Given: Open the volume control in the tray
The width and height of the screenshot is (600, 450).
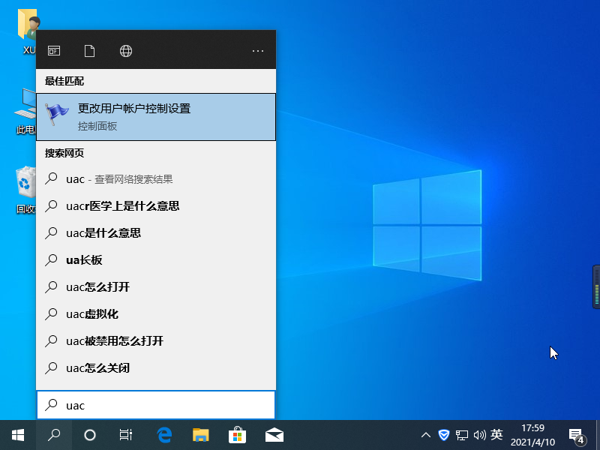Looking at the screenshot, I should 481,435.
